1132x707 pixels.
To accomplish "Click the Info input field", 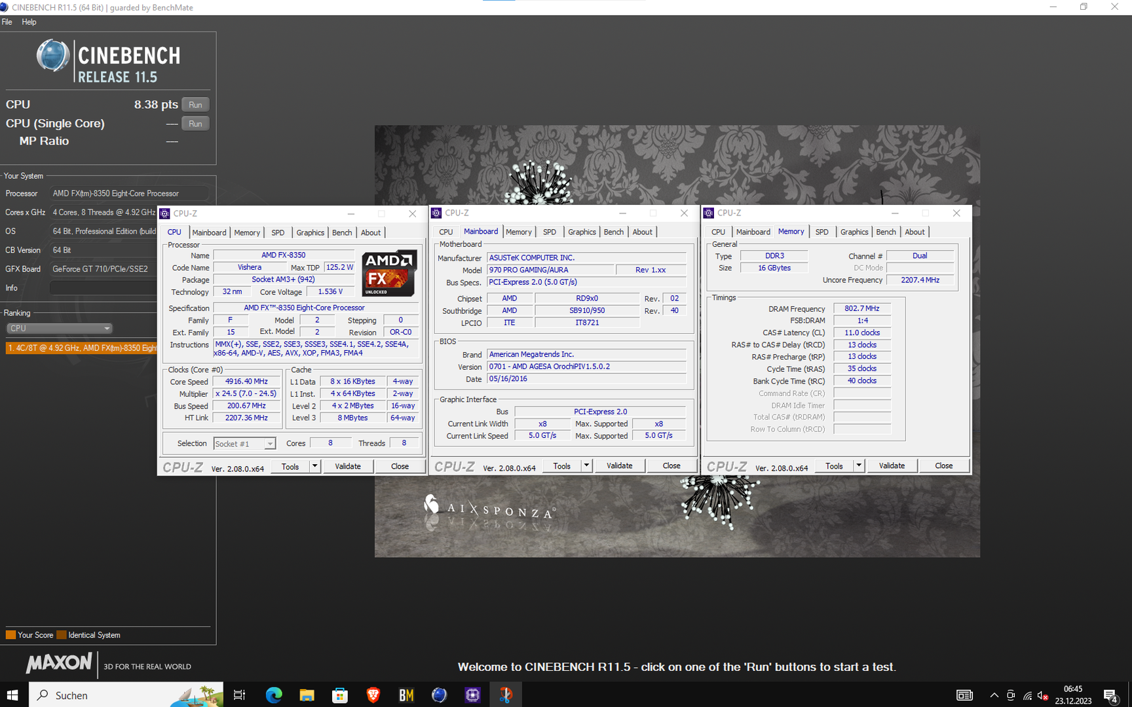I will (x=103, y=288).
